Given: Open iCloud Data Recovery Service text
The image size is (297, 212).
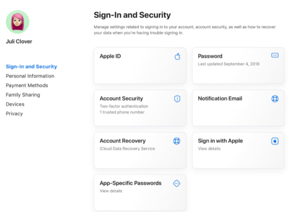Looking at the screenshot, I should click(x=127, y=149).
